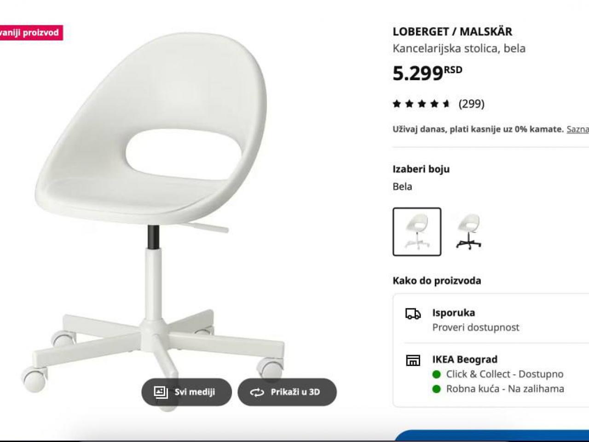Open the star rating reviews

tap(421, 104)
